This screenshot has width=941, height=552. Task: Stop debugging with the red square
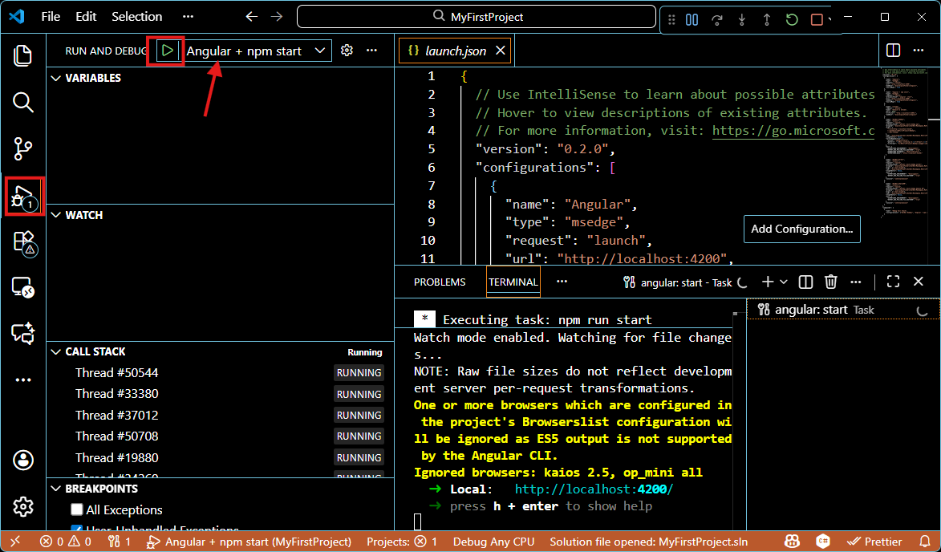[817, 20]
